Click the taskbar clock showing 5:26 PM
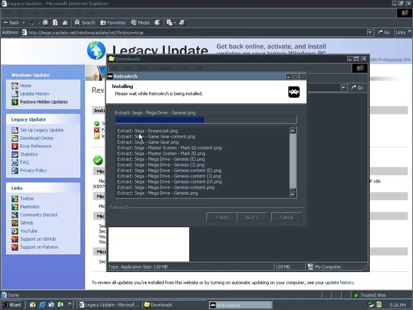413x310 pixels. pyautogui.click(x=397, y=305)
